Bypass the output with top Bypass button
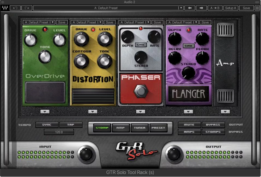The height and width of the screenshot is (177, 261). point(213,125)
